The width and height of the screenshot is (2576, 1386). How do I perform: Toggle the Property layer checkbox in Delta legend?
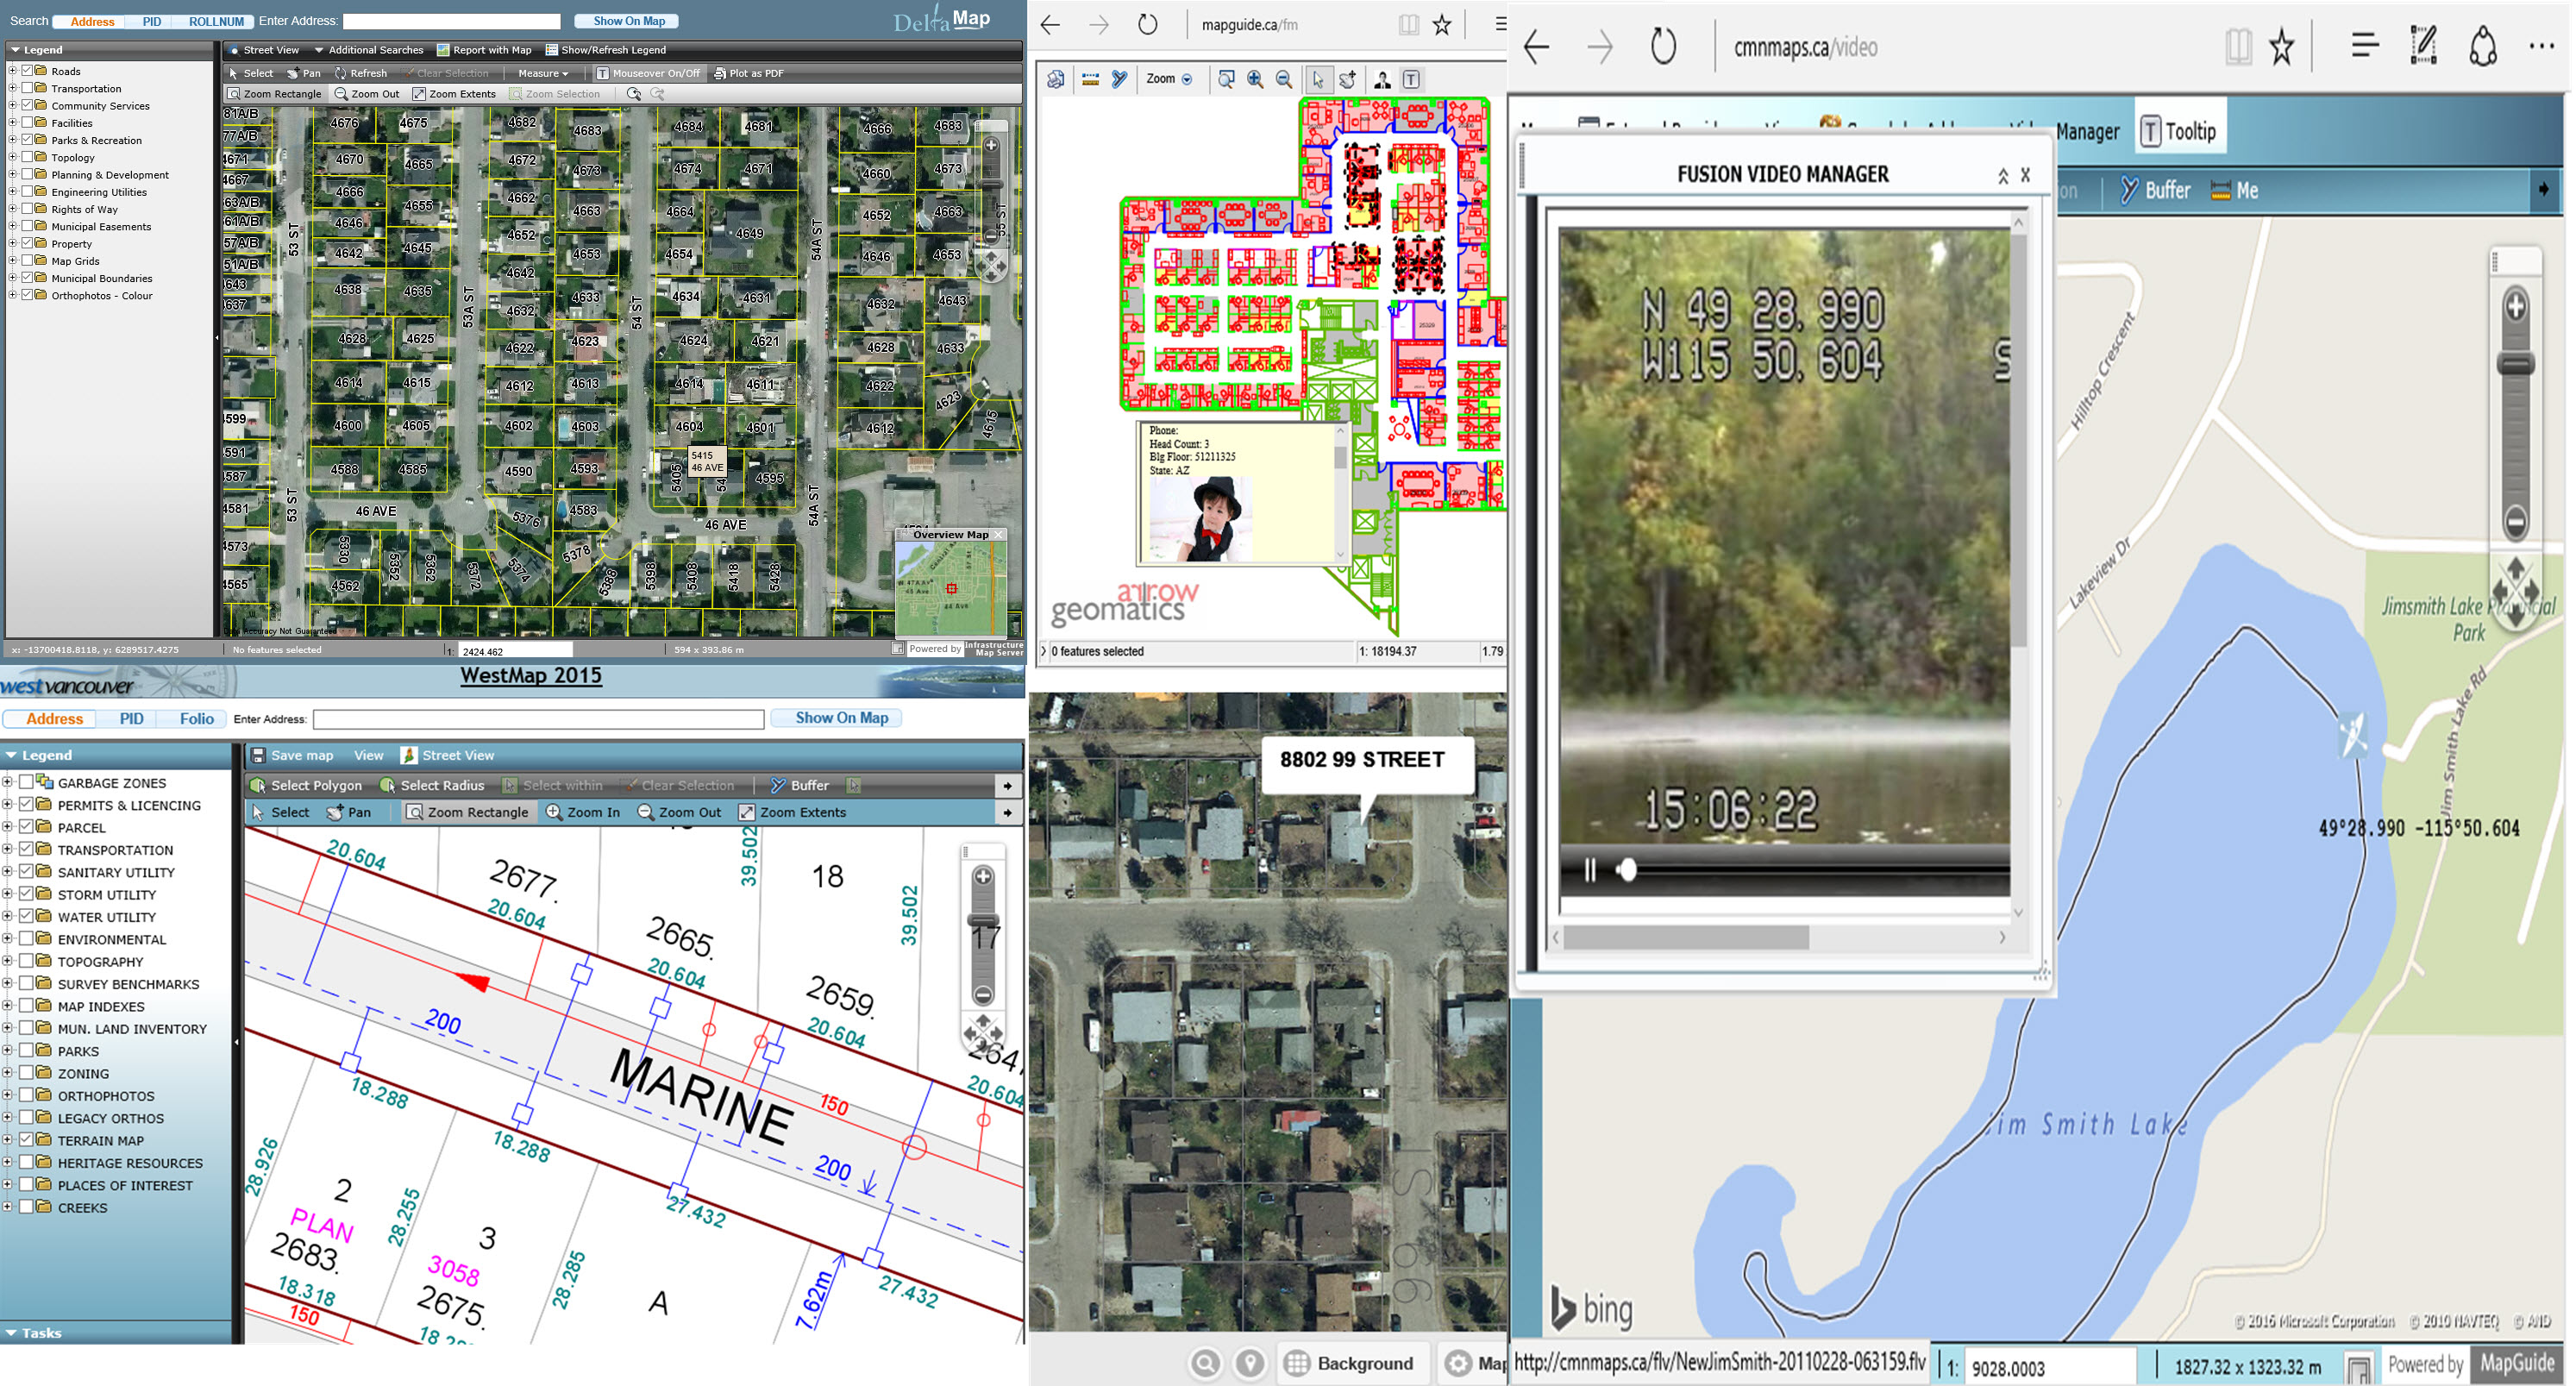(x=27, y=243)
